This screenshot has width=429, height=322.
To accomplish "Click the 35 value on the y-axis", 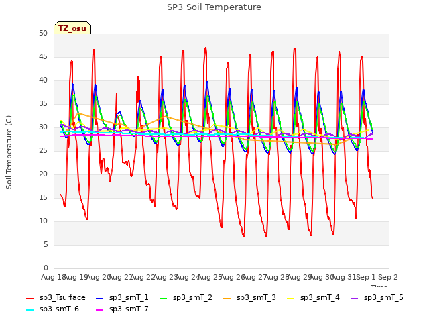I will pyautogui.click(x=43, y=103).
